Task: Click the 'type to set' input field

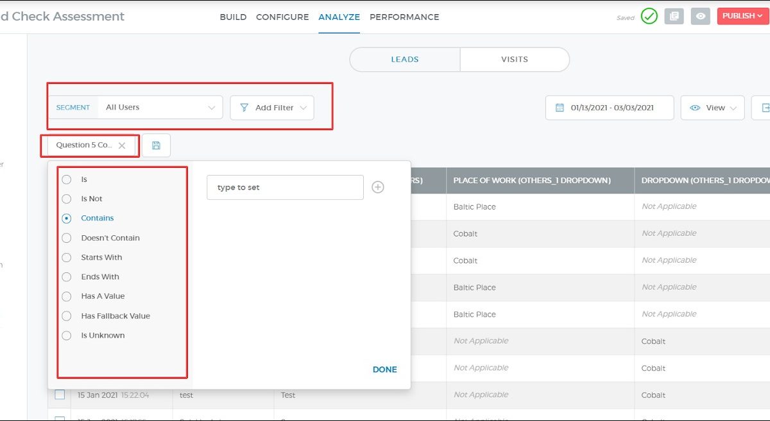Action: [285, 187]
